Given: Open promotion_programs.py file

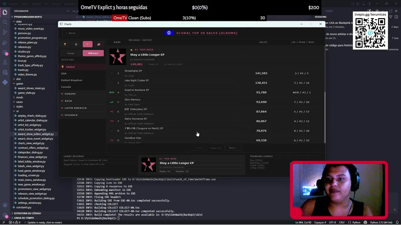Looking at the screenshot, I should pyautogui.click(x=32, y=38).
